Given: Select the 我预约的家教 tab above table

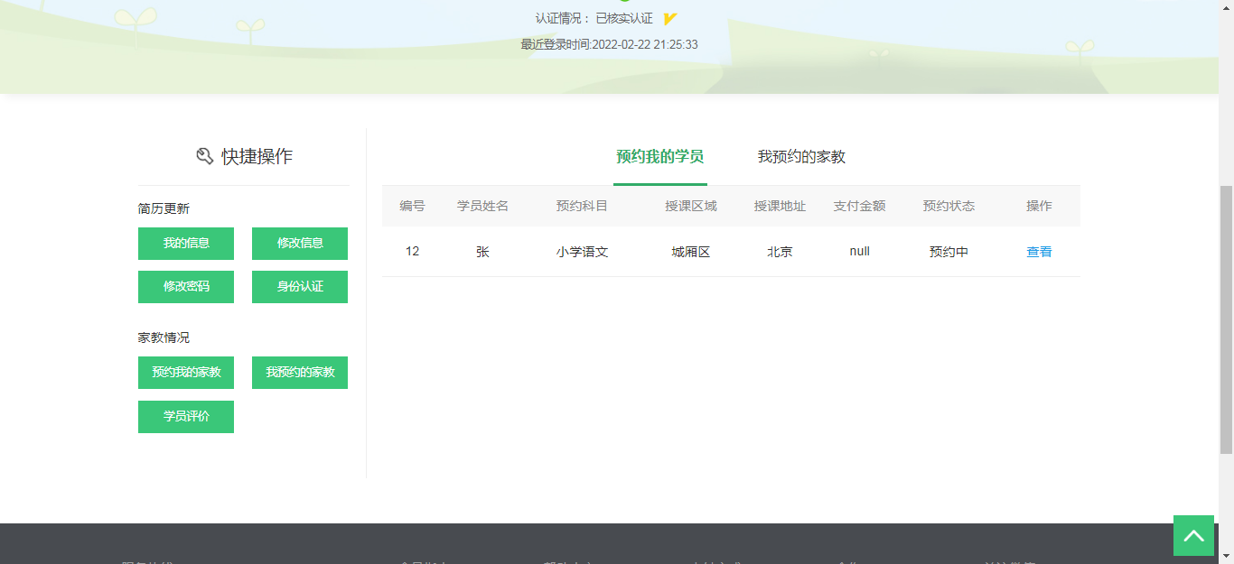Looking at the screenshot, I should click(801, 157).
